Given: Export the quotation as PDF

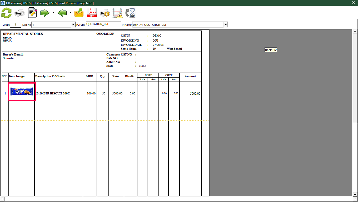Looking at the screenshot, I should (92, 13).
